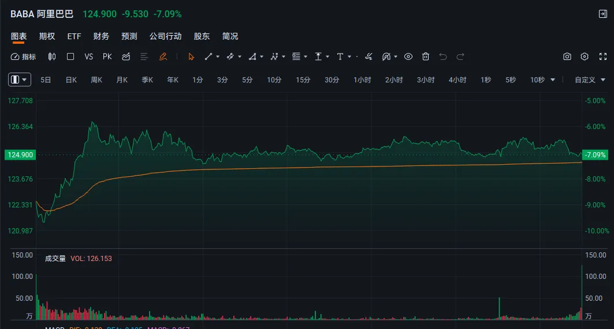This screenshot has height=329, width=614.
Task: Toggle the orange pencil drawing mode
Action: click(x=163, y=56)
